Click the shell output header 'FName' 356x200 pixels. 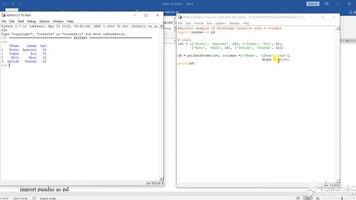14,46
